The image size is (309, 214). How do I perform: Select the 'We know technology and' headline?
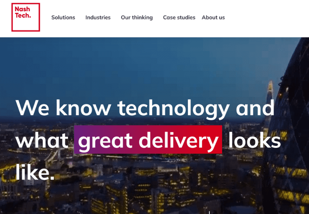[x=145, y=109]
